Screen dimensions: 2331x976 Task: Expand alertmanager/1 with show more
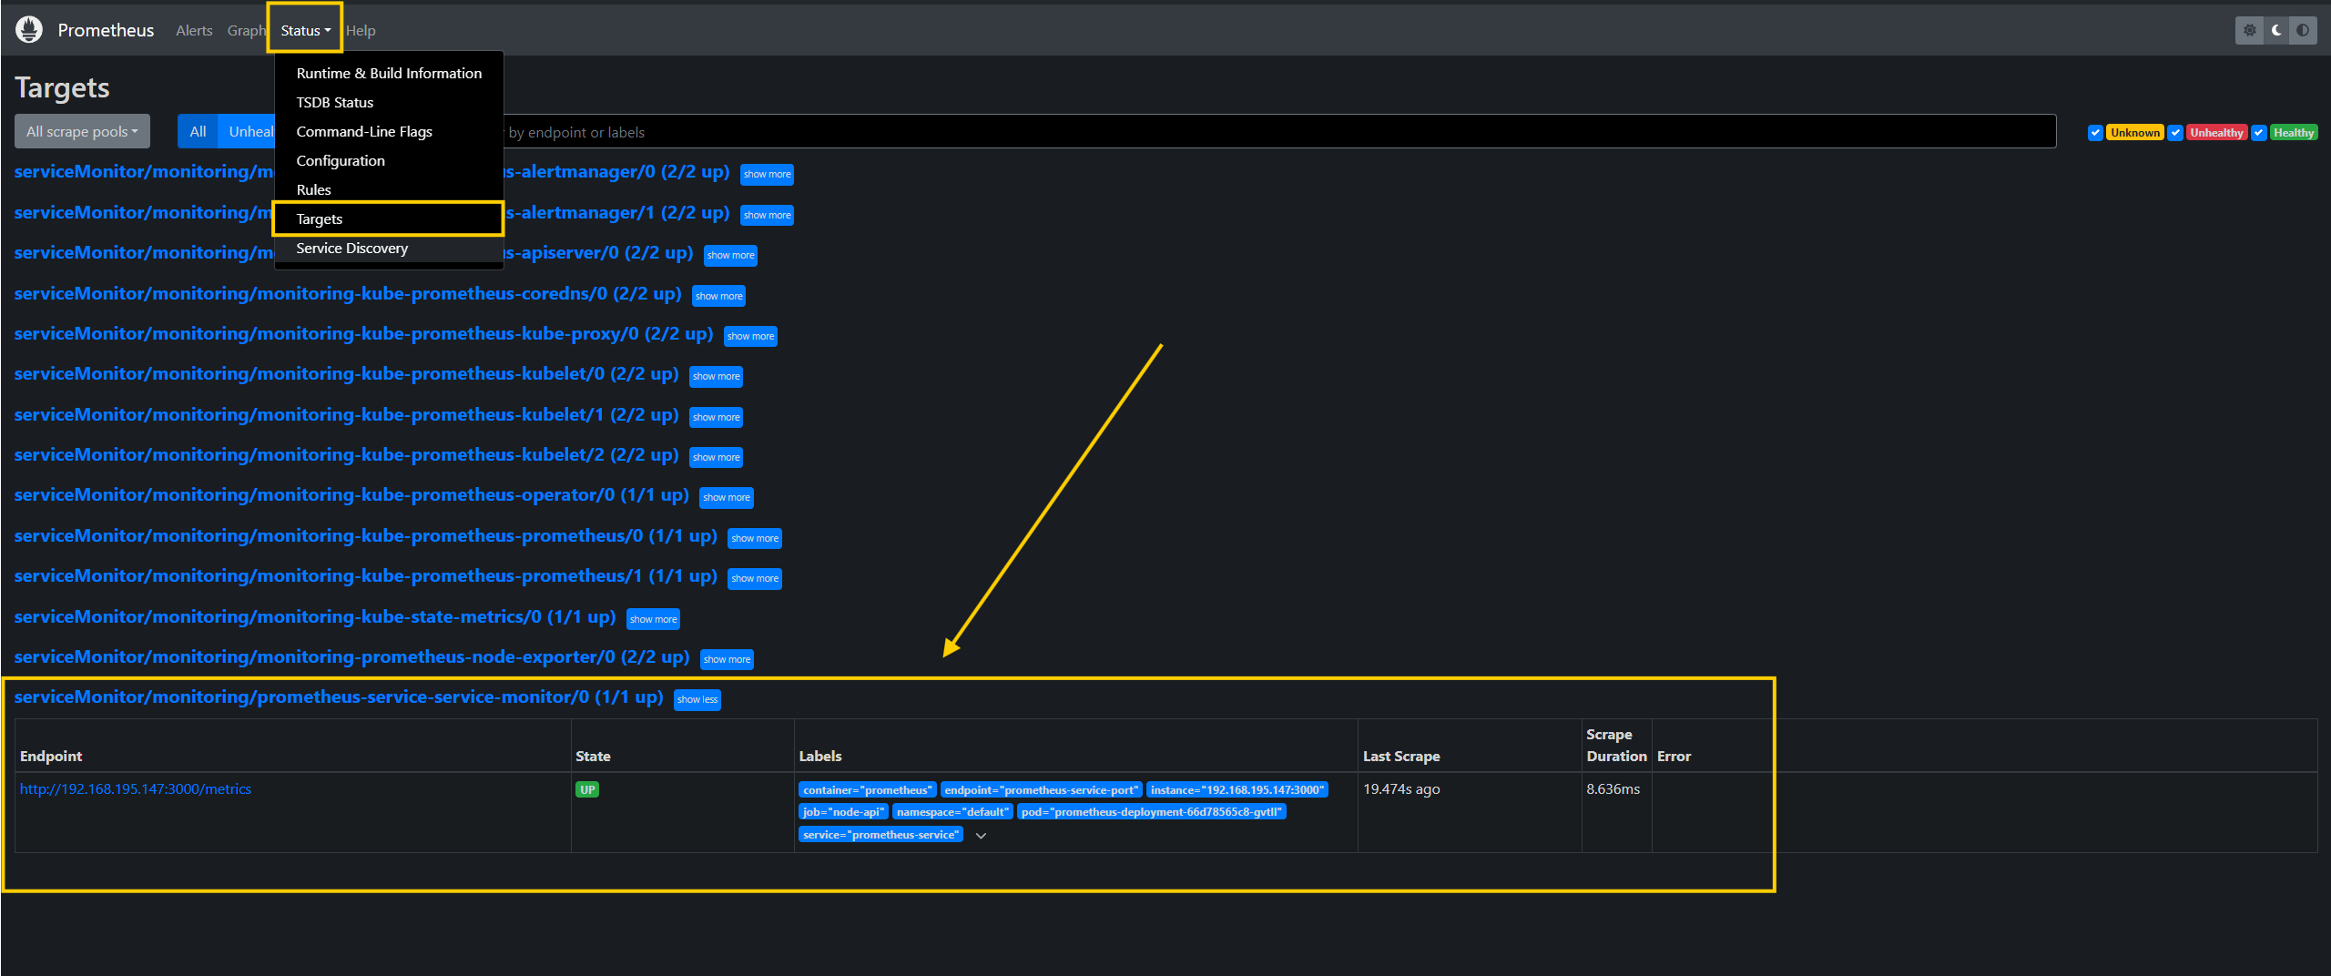click(x=767, y=215)
